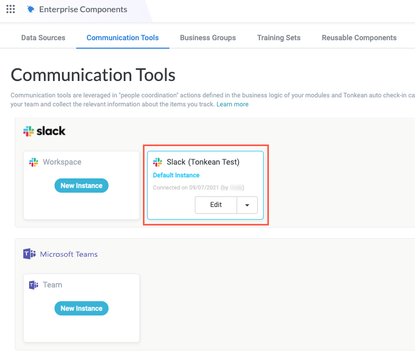Click the Teams icon on Team card
The image size is (415, 361).
click(34, 285)
